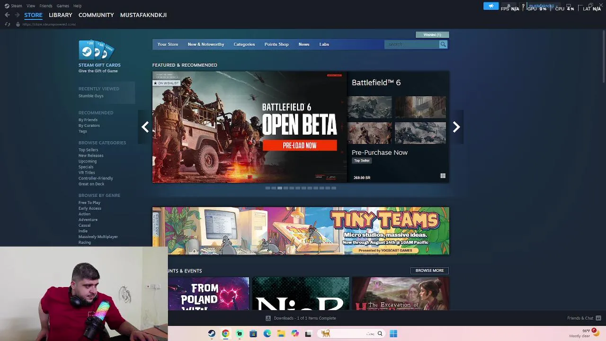
Task: Open the Tiny Teams event banner
Action: coord(301,231)
